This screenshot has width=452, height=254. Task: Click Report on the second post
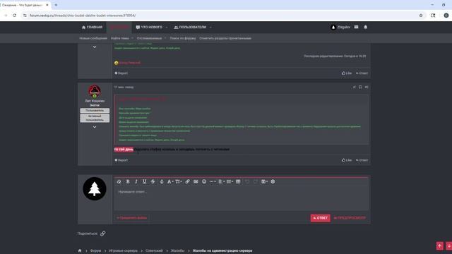click(x=121, y=160)
